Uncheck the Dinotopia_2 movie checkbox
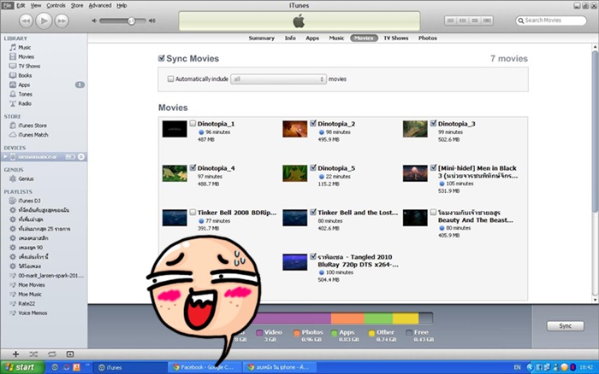 [x=313, y=124]
